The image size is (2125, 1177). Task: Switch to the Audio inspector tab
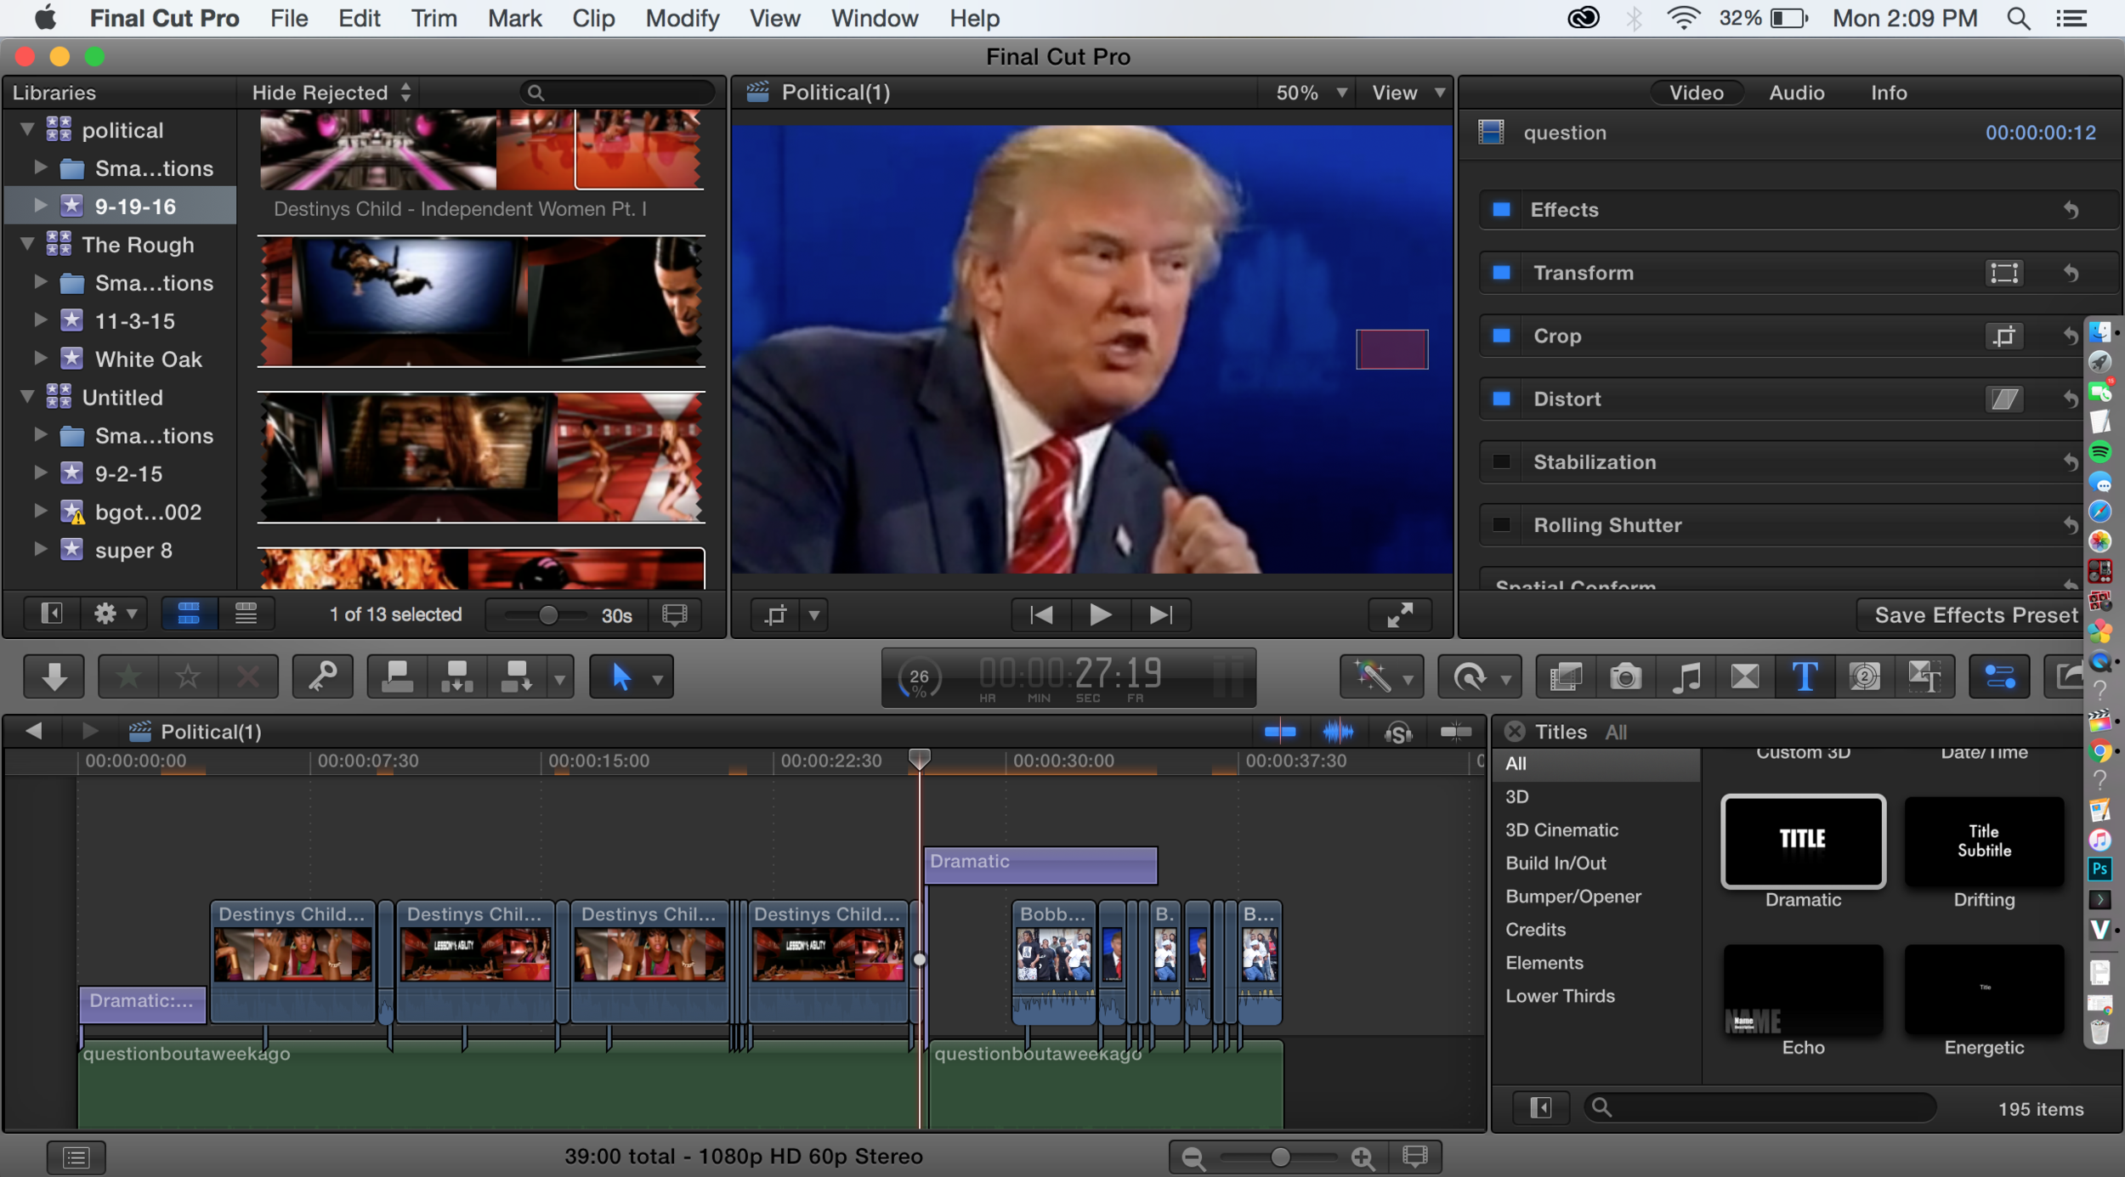1796,93
